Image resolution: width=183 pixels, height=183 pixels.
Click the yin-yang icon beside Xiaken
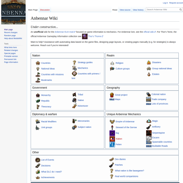coord(112,139)
